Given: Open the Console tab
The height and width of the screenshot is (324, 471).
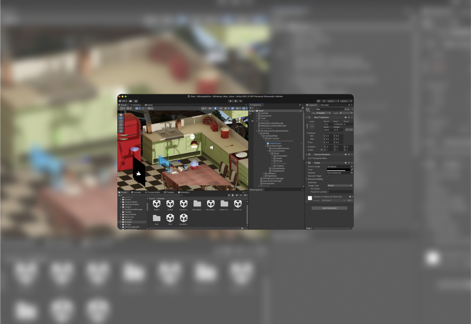Looking at the screenshot, I should [136, 192].
